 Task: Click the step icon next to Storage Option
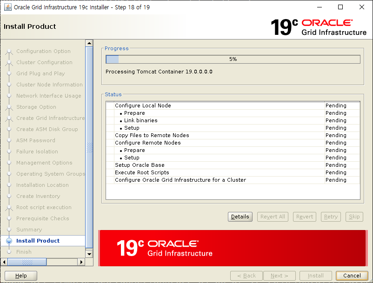(x=9, y=107)
